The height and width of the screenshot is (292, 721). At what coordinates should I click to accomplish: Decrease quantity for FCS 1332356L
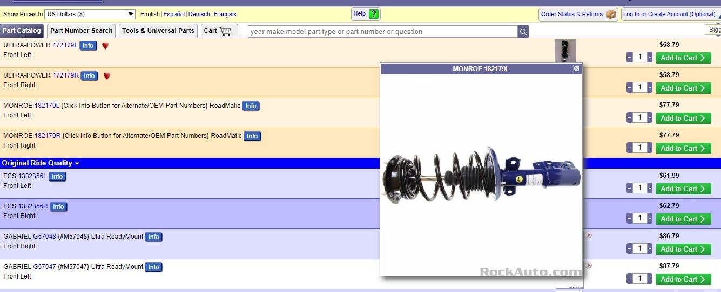[x=629, y=188]
